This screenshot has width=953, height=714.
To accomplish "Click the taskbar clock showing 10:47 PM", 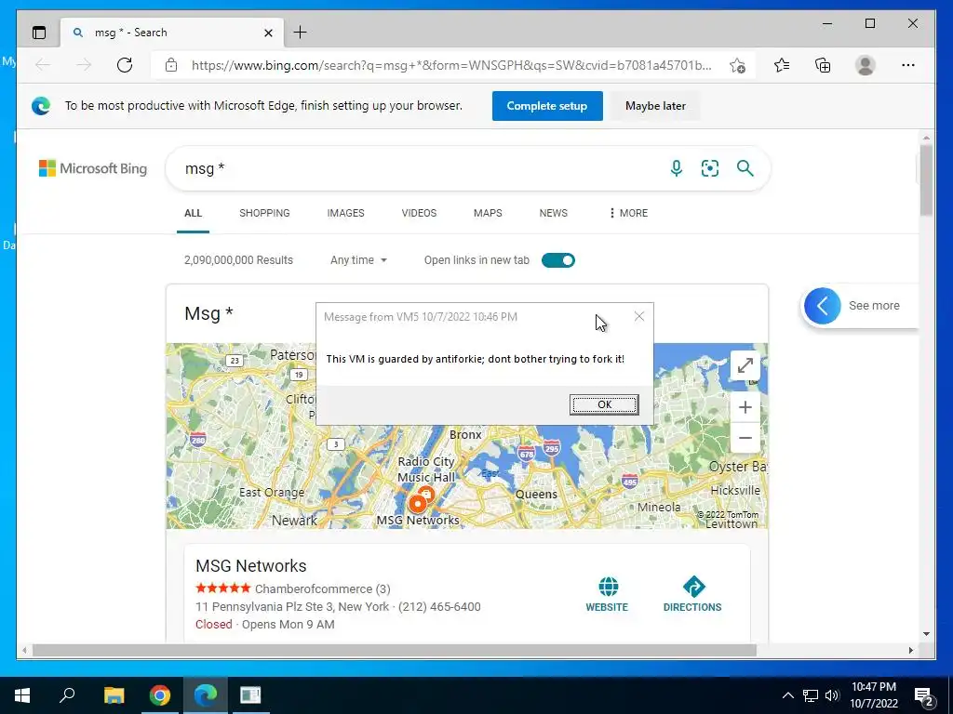I will tap(874, 695).
